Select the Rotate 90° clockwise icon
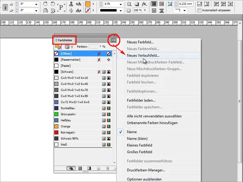 [x=45, y=4]
